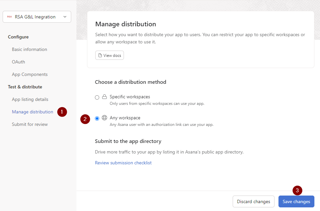Go to the OAuth settings page
Viewport: 320px width, 211px height.
tap(18, 62)
